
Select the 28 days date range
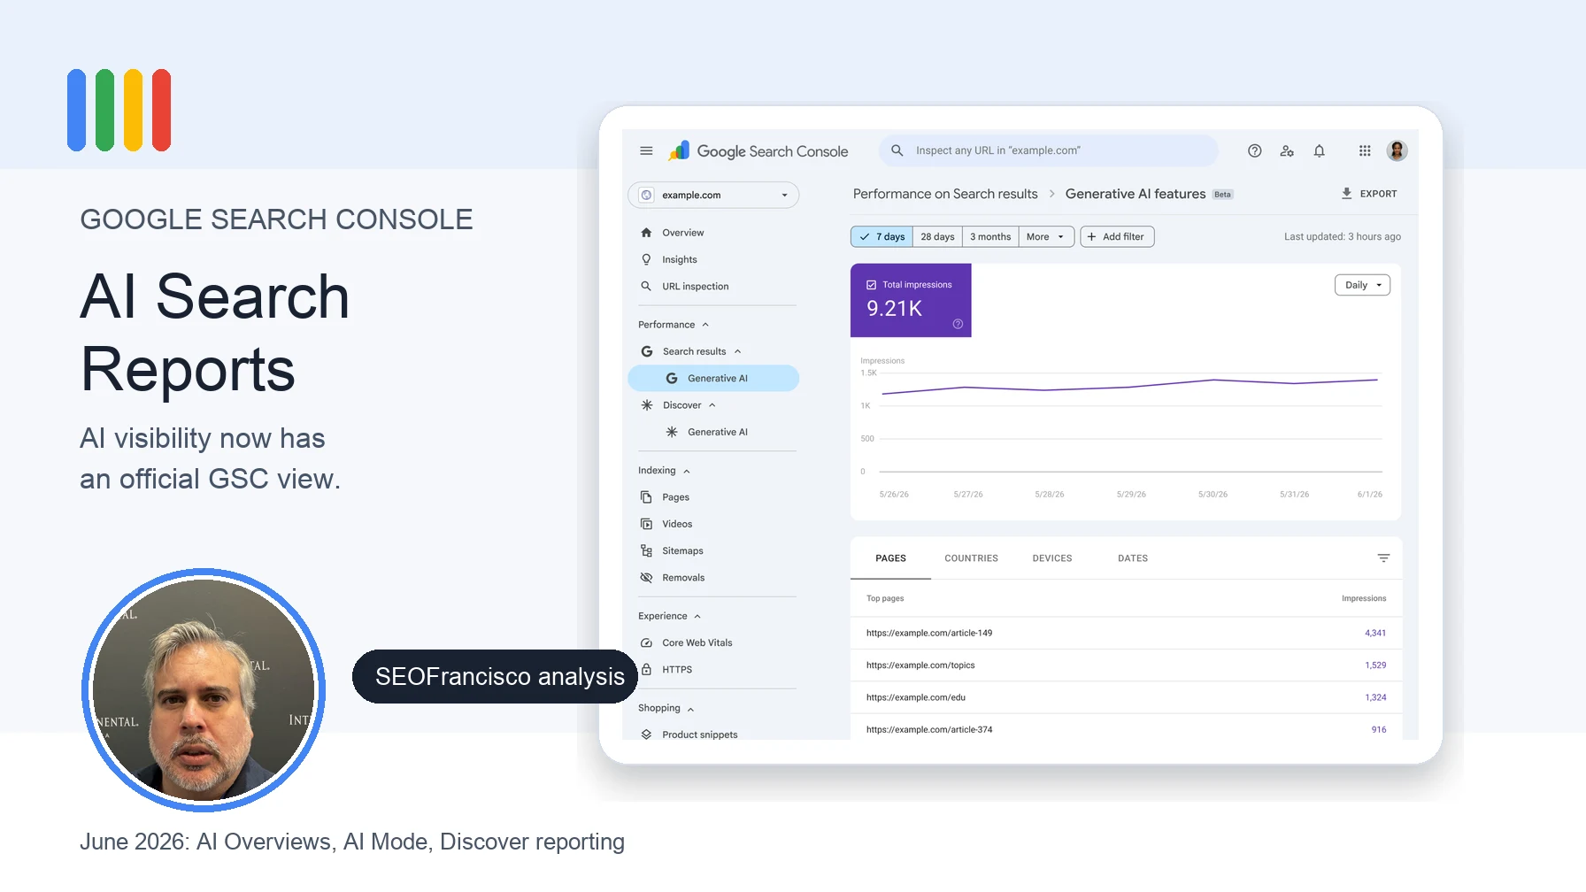[937, 237]
